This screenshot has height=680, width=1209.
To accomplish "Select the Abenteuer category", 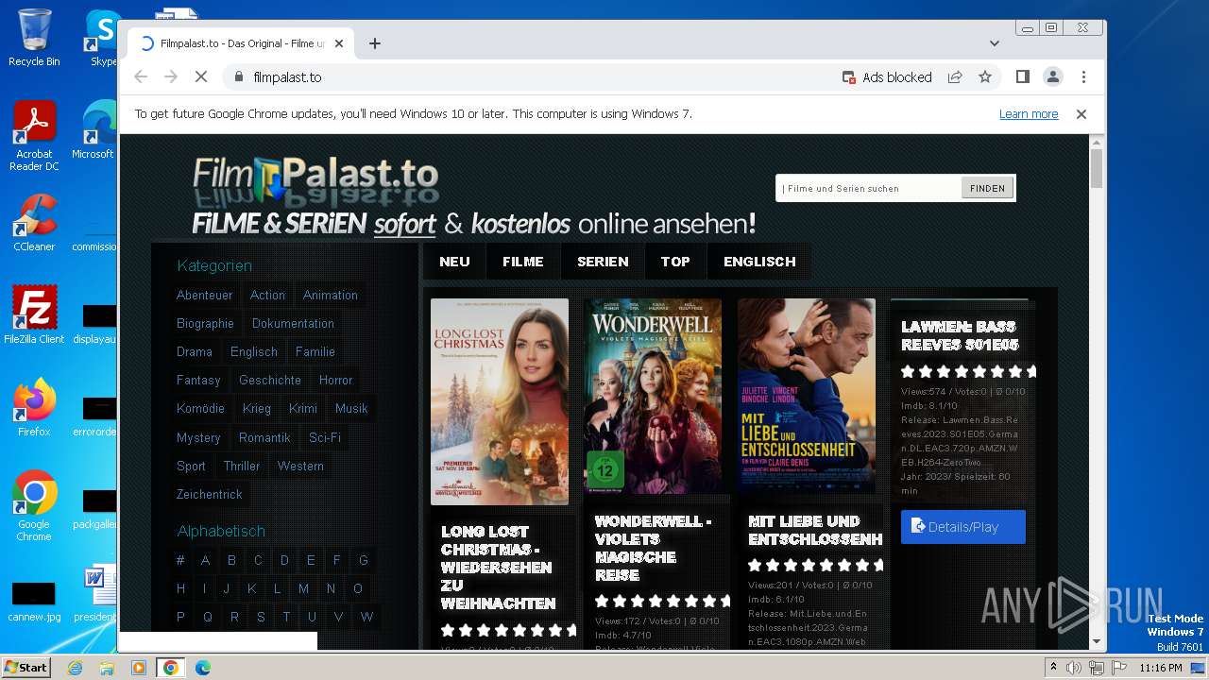I will [x=204, y=296].
